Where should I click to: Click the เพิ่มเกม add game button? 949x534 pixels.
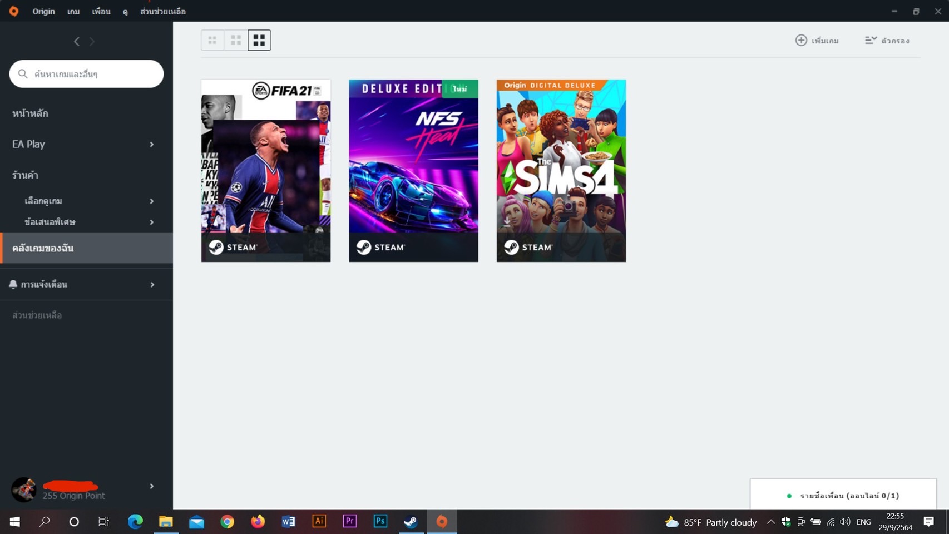817,41
